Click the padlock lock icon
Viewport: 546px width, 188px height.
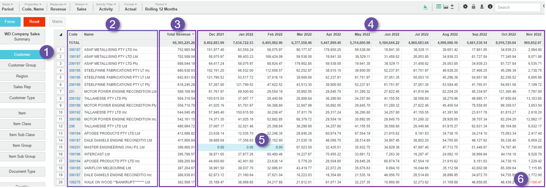(473, 7)
